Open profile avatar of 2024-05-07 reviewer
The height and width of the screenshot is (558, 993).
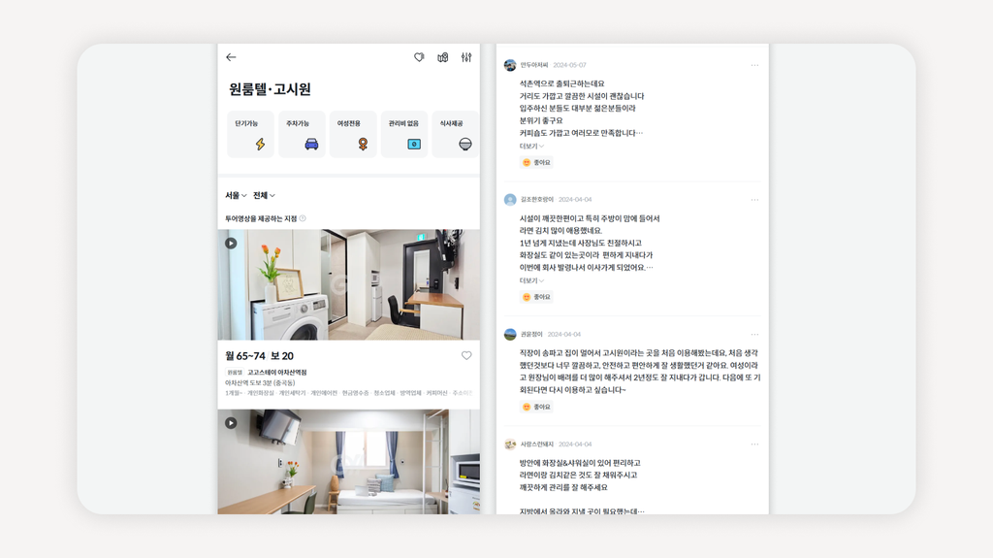(x=510, y=65)
